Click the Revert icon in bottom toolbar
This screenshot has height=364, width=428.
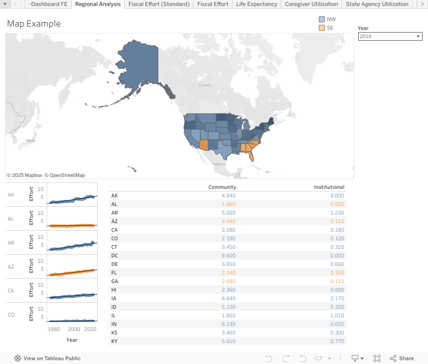pos(303,358)
